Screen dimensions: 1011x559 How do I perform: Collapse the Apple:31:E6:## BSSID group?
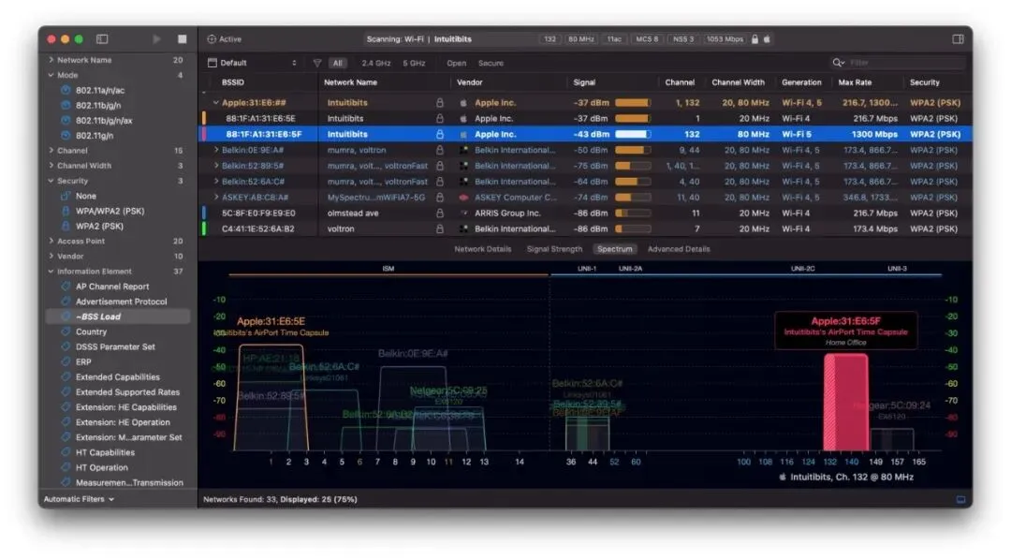point(216,102)
